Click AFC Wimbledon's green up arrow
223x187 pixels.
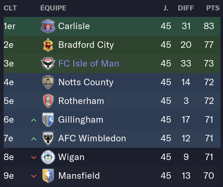coord(34,139)
